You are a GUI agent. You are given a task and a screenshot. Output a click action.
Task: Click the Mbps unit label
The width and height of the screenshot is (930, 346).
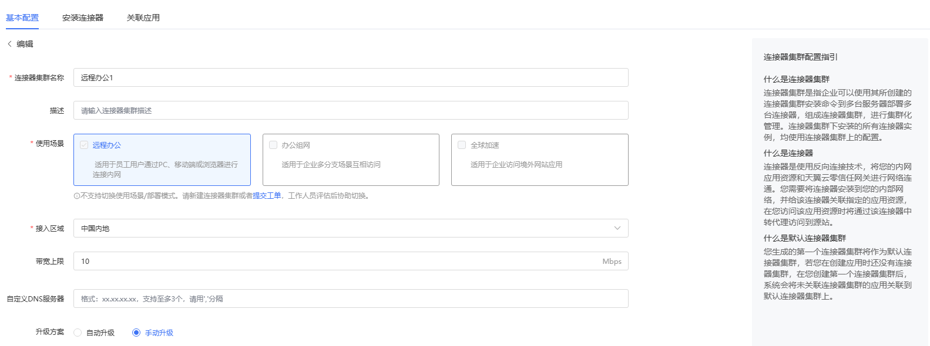tap(612, 262)
